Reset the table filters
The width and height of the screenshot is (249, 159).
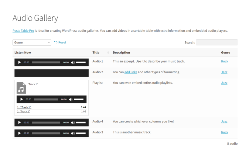(60, 42)
